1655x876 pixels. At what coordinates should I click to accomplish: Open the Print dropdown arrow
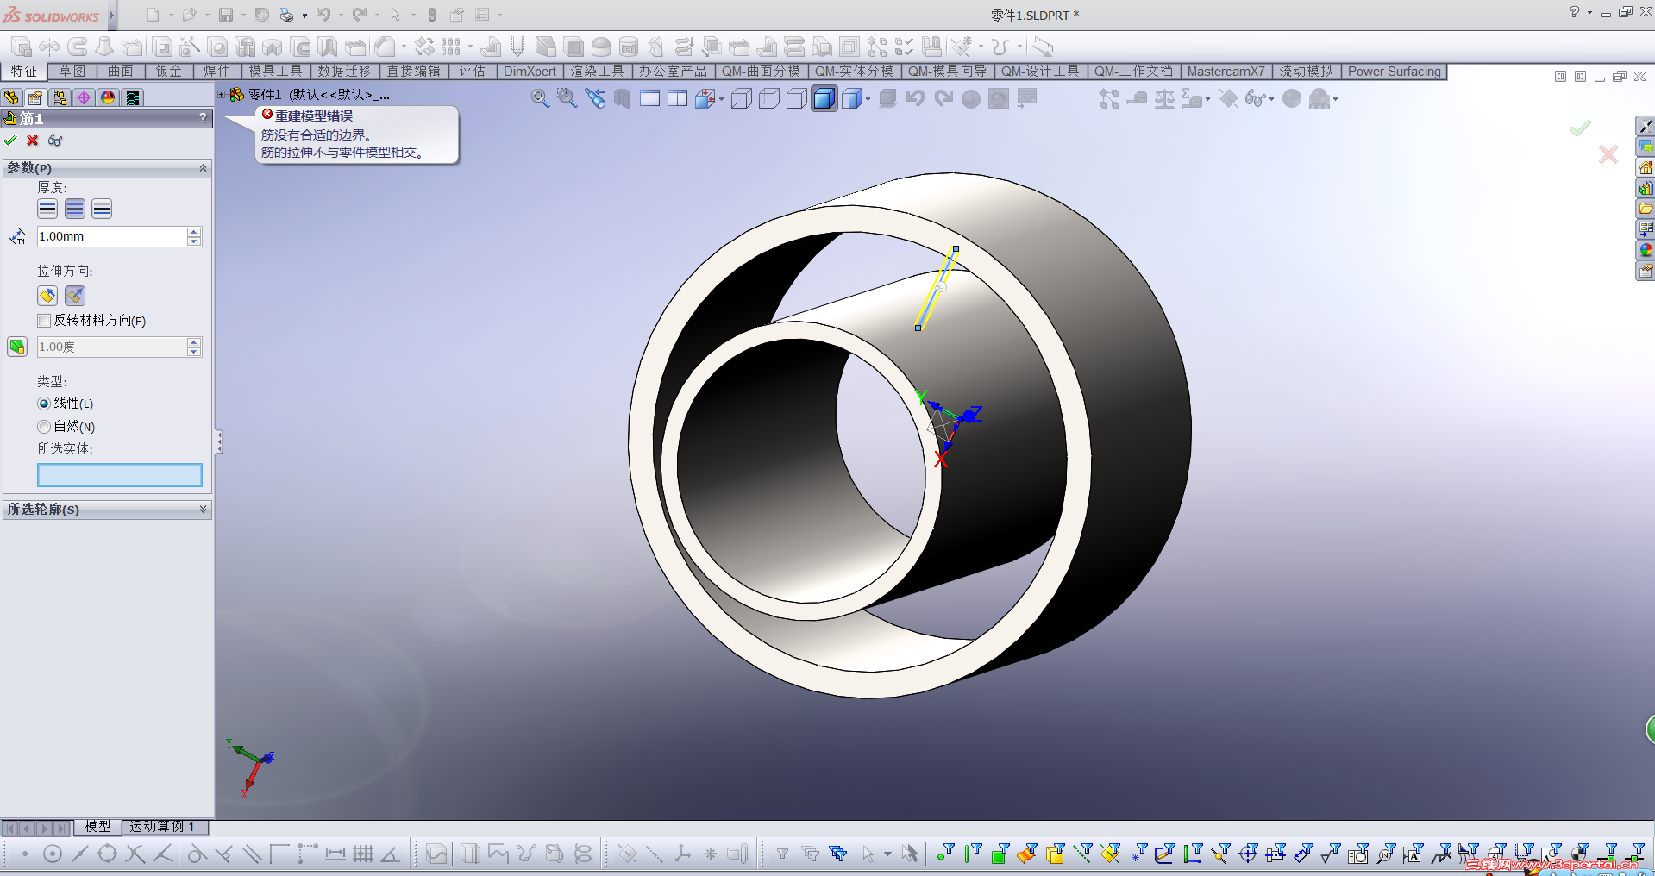pyautogui.click(x=304, y=16)
